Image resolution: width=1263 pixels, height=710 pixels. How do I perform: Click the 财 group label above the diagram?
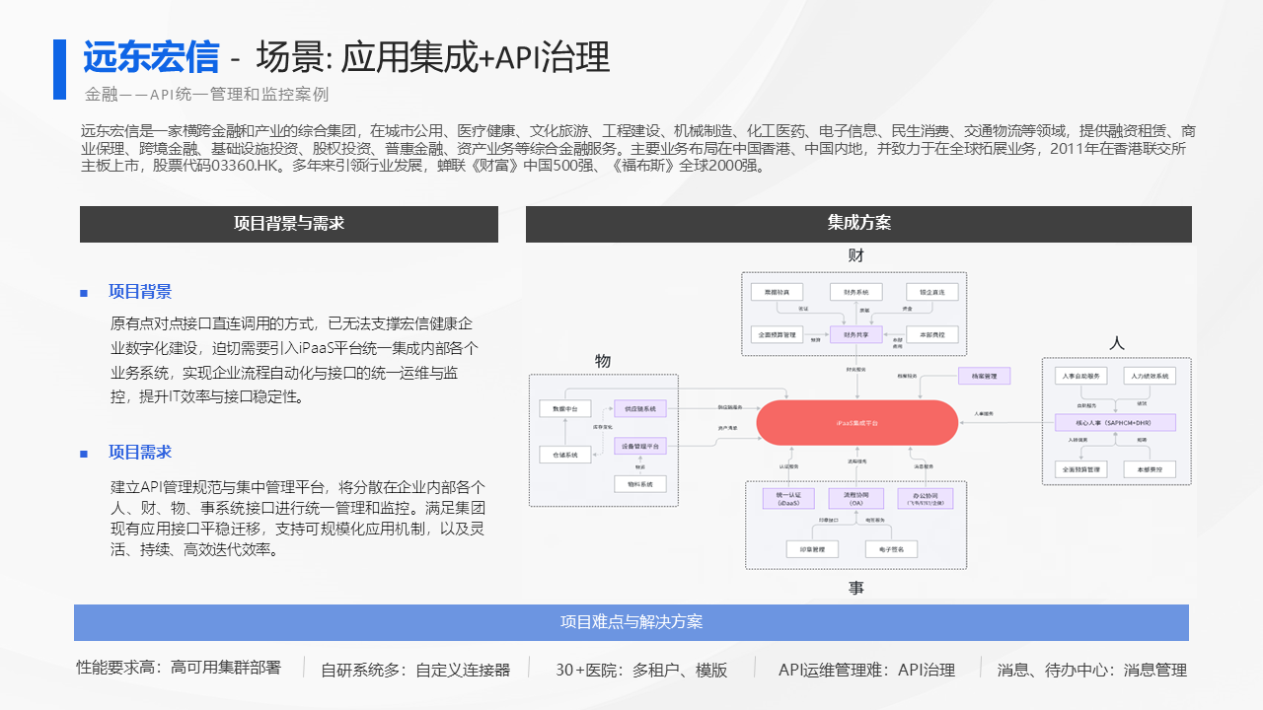click(856, 255)
